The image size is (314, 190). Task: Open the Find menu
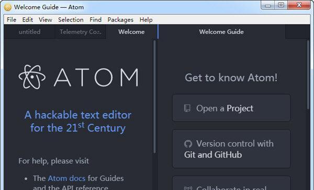point(95,20)
